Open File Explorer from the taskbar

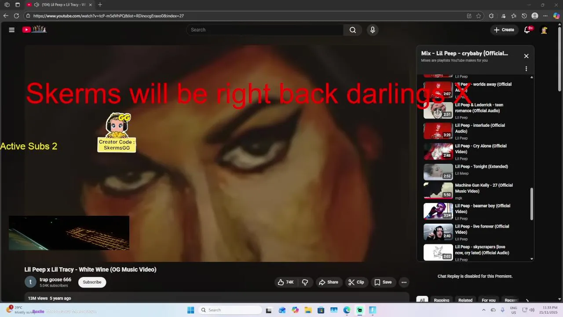click(x=308, y=310)
